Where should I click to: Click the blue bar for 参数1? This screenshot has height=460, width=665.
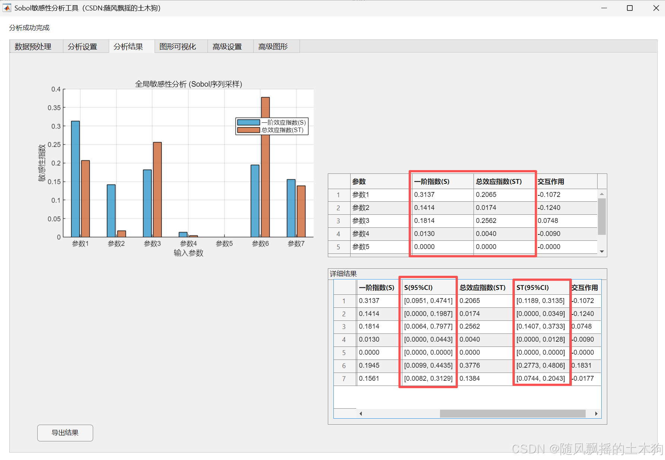[75, 179]
